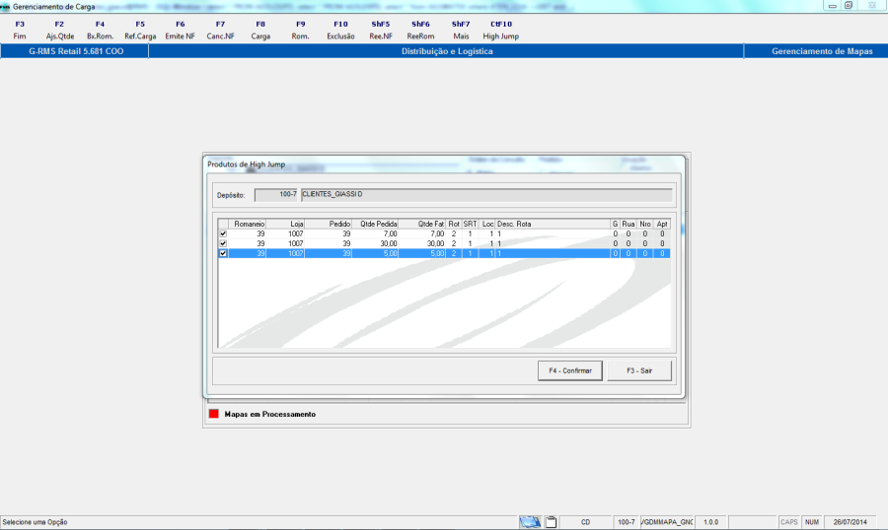Open F8 Carga toolbar option

click(x=260, y=30)
